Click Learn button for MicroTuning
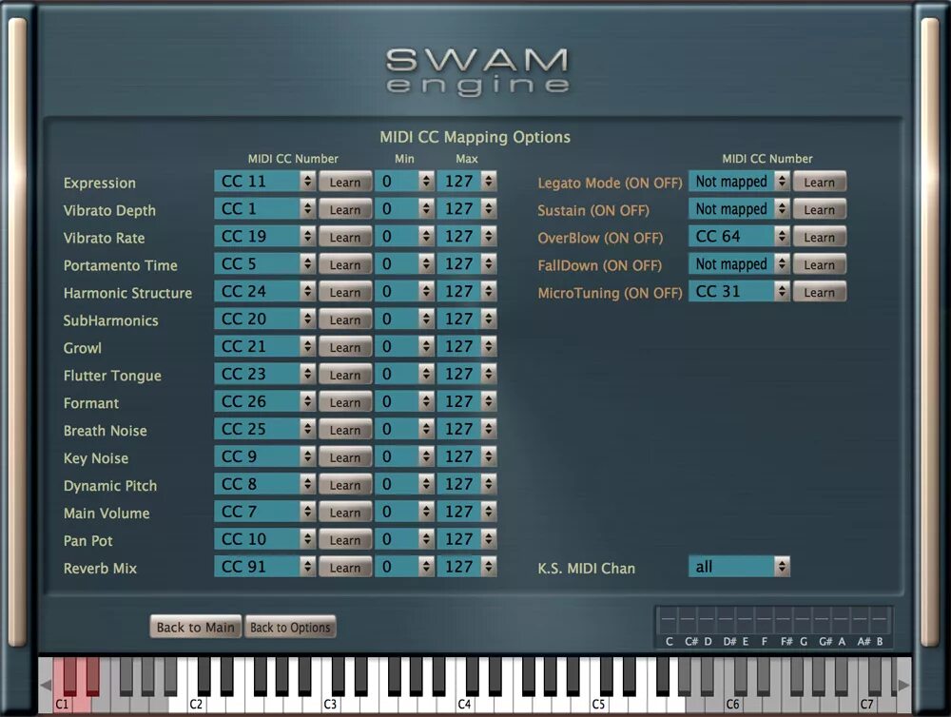The width and height of the screenshot is (951, 717). [x=820, y=292]
